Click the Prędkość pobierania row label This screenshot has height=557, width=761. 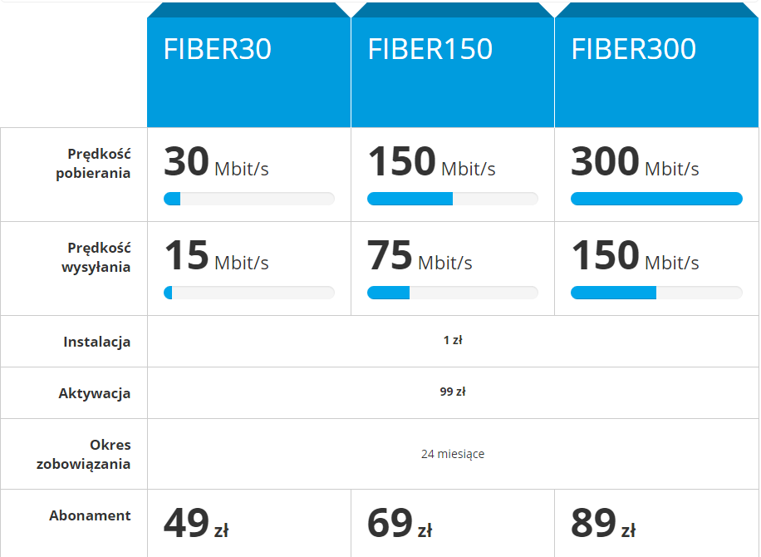pos(93,164)
